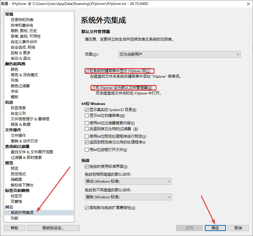
Task: Open 安全选项, 网络 page
Action: [x=23, y=47]
